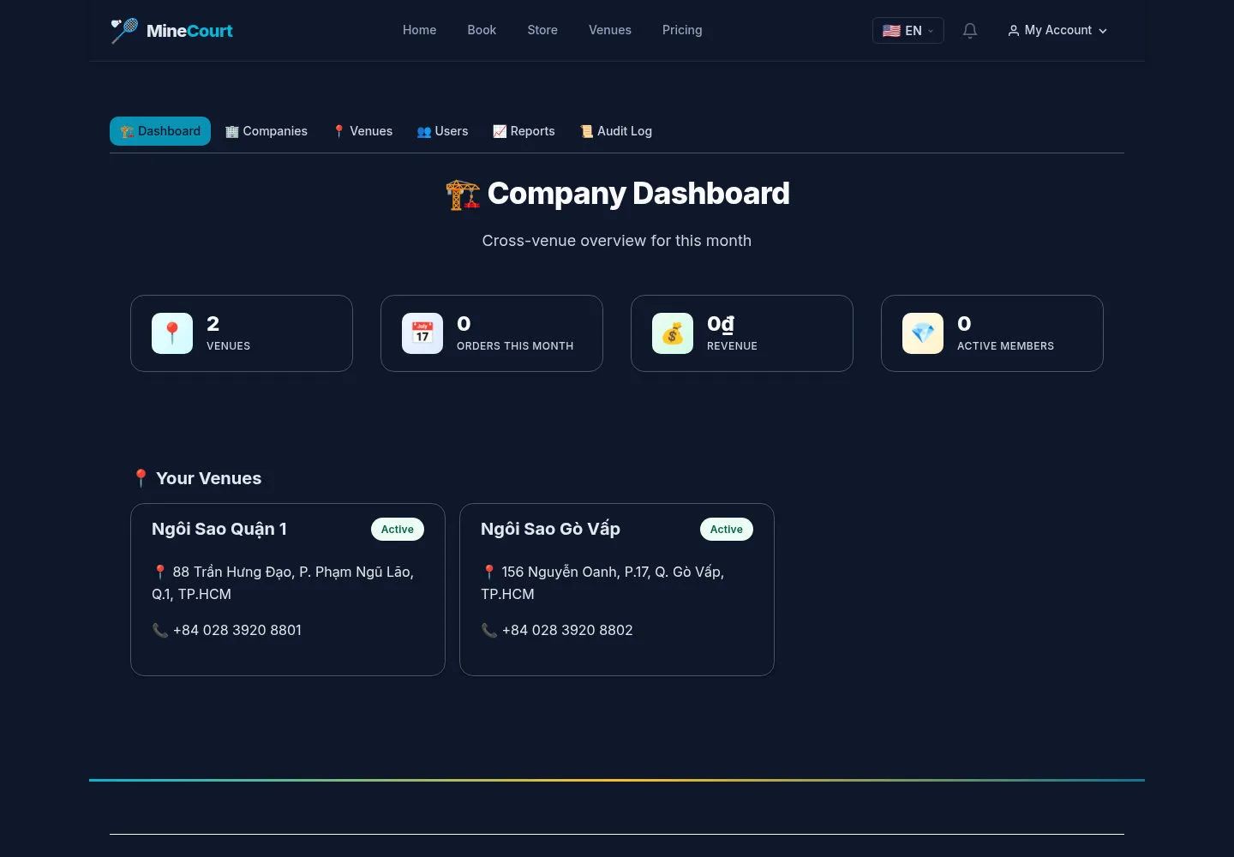
Task: Open the EN language dropdown
Action: [908, 31]
